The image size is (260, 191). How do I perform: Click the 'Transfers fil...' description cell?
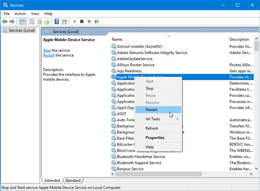tap(240, 126)
